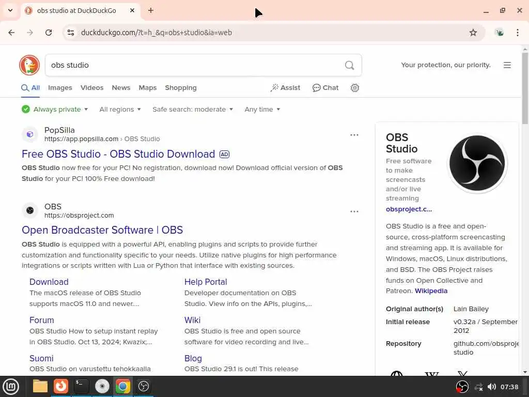The height and width of the screenshot is (397, 529).
Task: Open more options for PopSilla result
Action: coord(354,135)
